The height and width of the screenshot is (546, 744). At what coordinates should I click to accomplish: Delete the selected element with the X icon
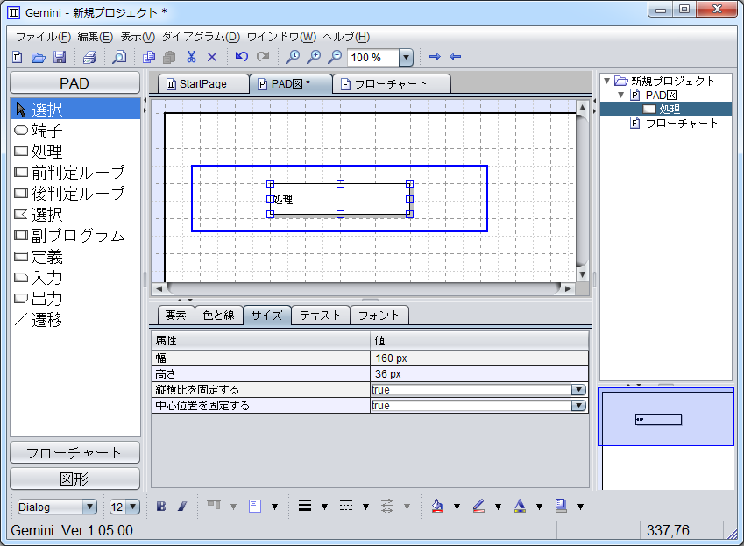pos(212,57)
